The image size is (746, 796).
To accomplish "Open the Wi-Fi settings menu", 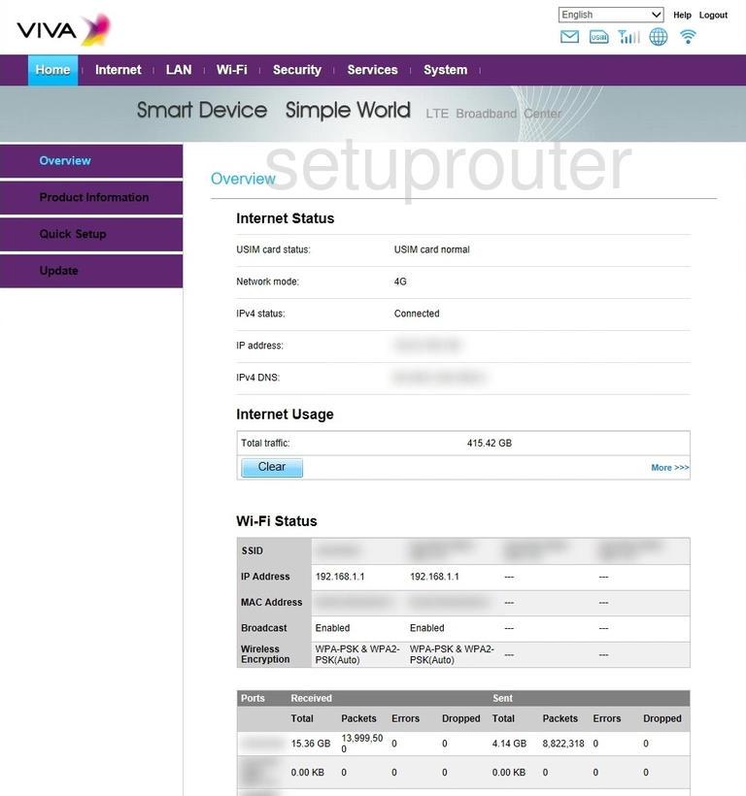I will coord(231,70).
